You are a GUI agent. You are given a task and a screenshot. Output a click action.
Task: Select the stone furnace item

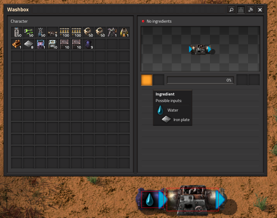(124, 32)
